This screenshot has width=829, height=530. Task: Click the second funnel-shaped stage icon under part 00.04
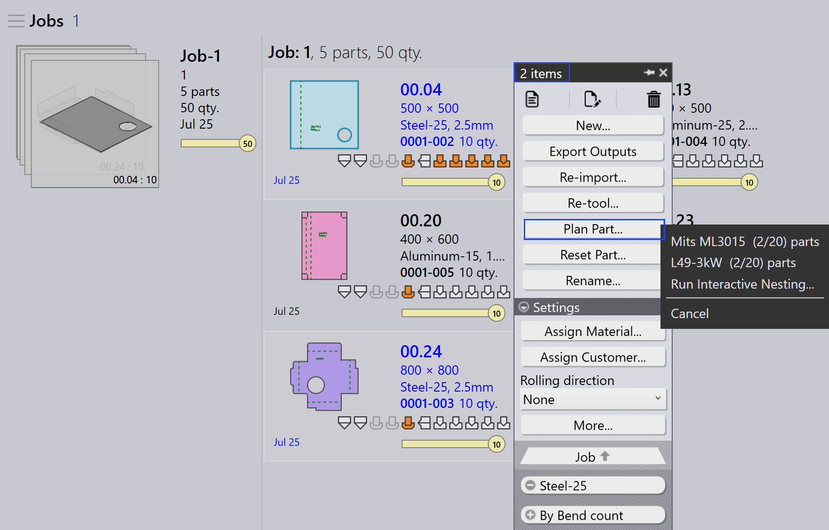pos(360,161)
